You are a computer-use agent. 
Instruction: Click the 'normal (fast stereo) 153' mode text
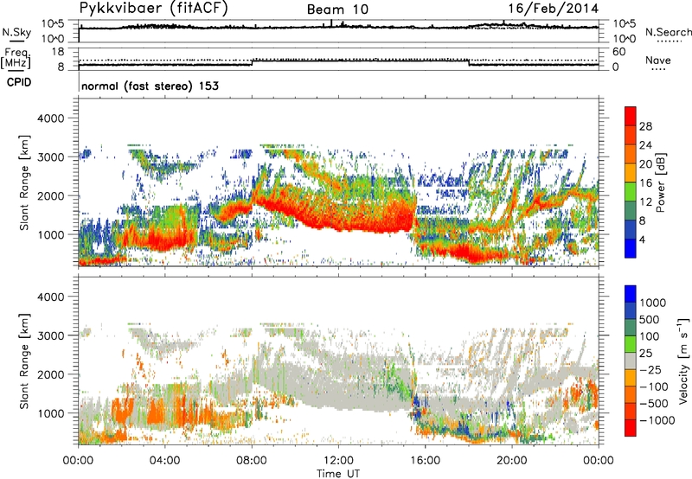point(150,86)
